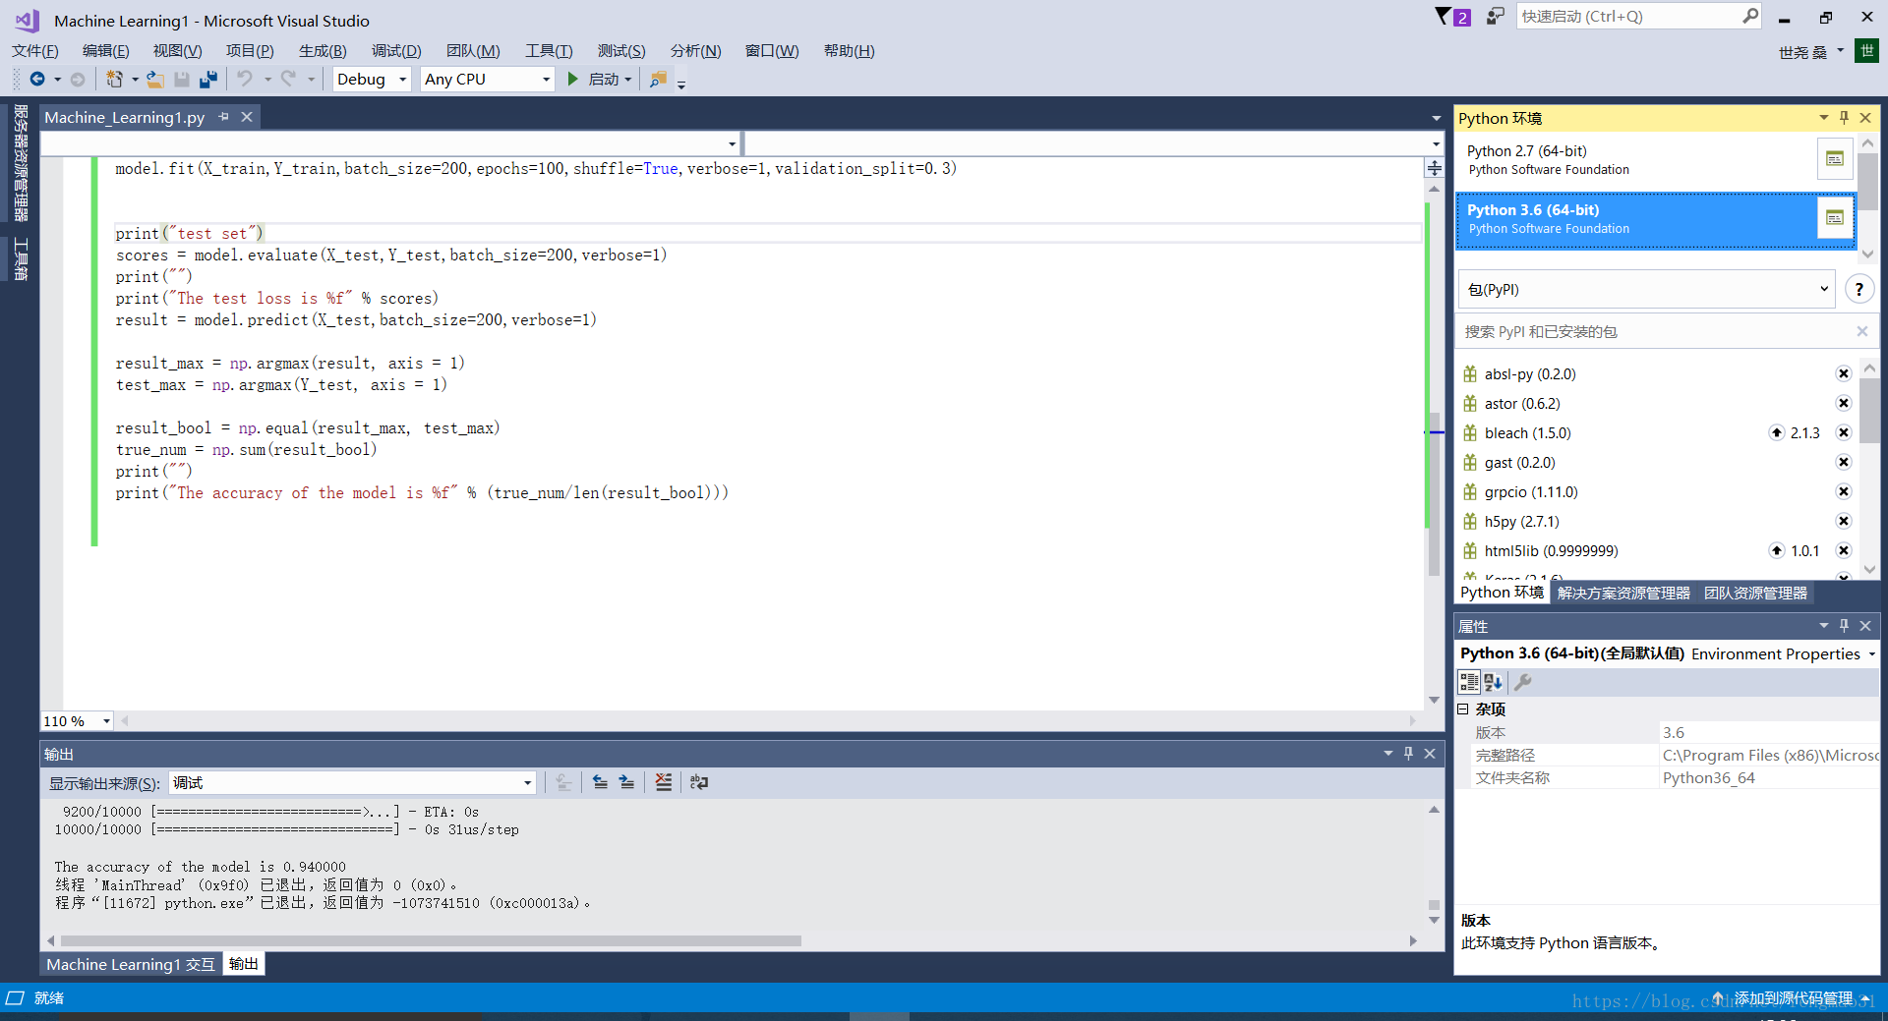Click the Quick Launch search magnifier icon
The width and height of the screenshot is (1888, 1021).
(1750, 16)
